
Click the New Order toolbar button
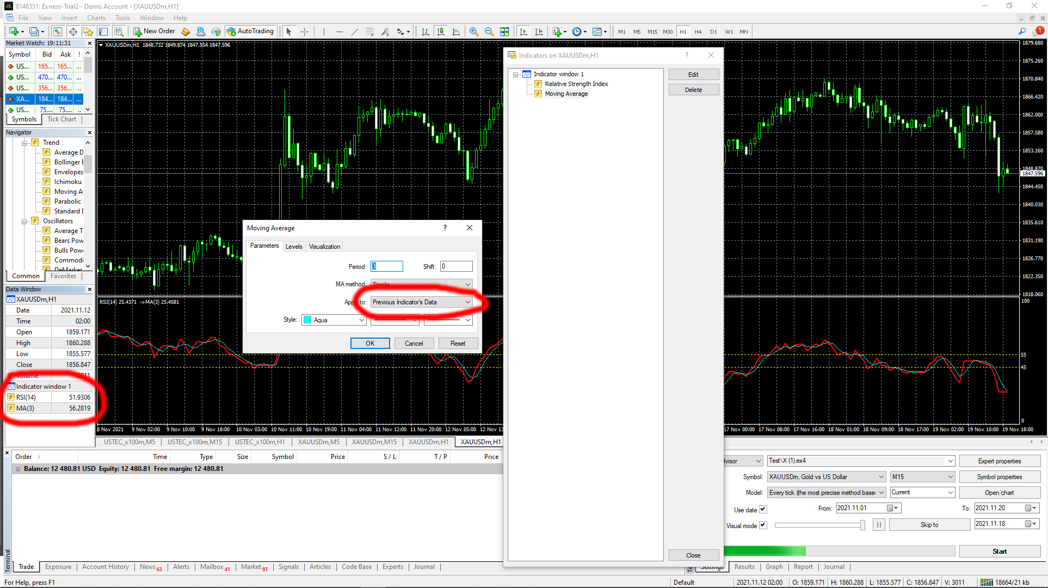pyautogui.click(x=155, y=32)
